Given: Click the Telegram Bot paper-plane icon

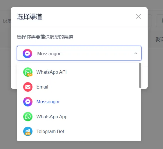Looking at the screenshot, I should pos(28,131).
